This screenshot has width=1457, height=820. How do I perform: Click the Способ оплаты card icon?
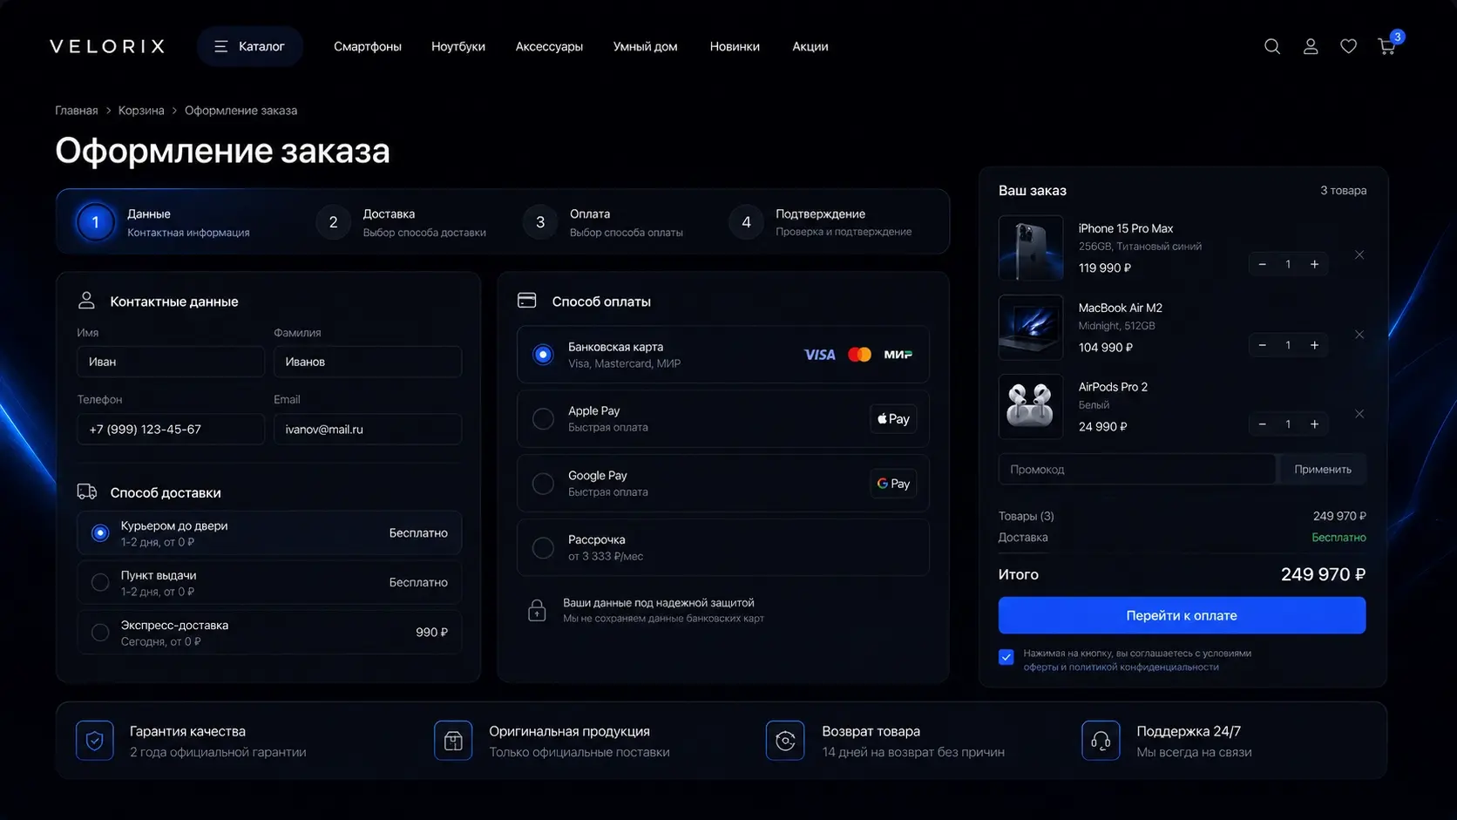coord(526,301)
